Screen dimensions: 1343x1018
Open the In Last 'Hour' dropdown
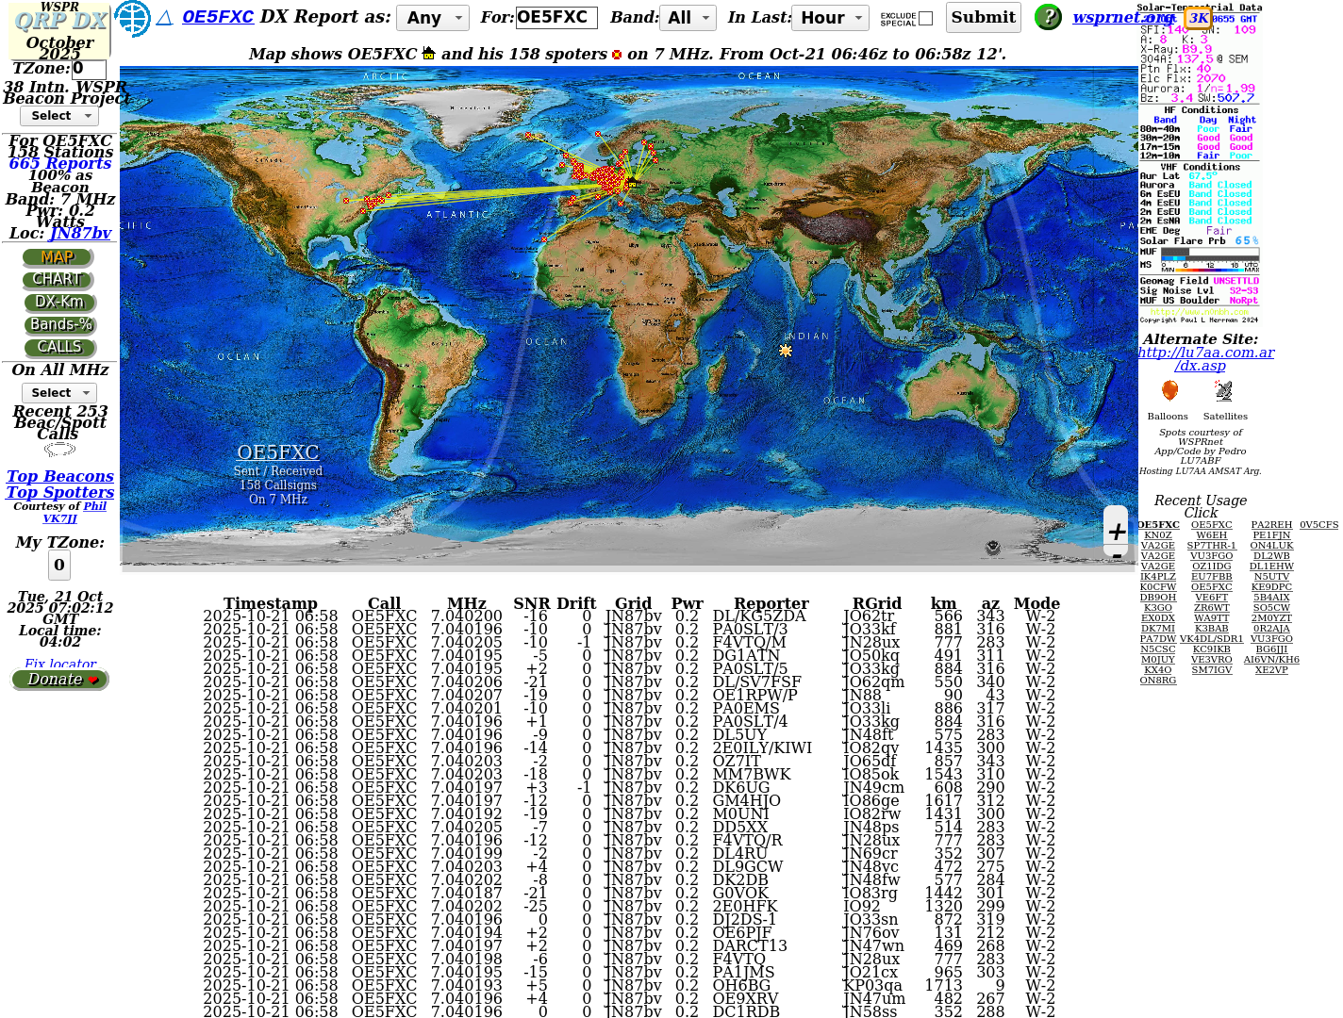831,18
